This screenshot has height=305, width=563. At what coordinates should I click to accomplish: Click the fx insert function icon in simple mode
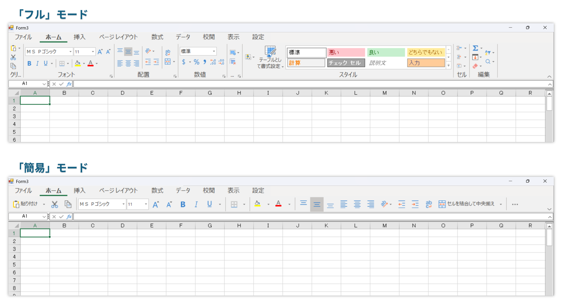[69, 217]
